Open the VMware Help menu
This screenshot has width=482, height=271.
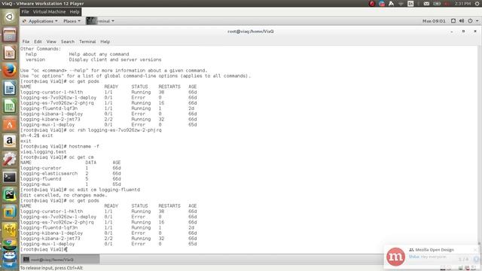[75, 12]
